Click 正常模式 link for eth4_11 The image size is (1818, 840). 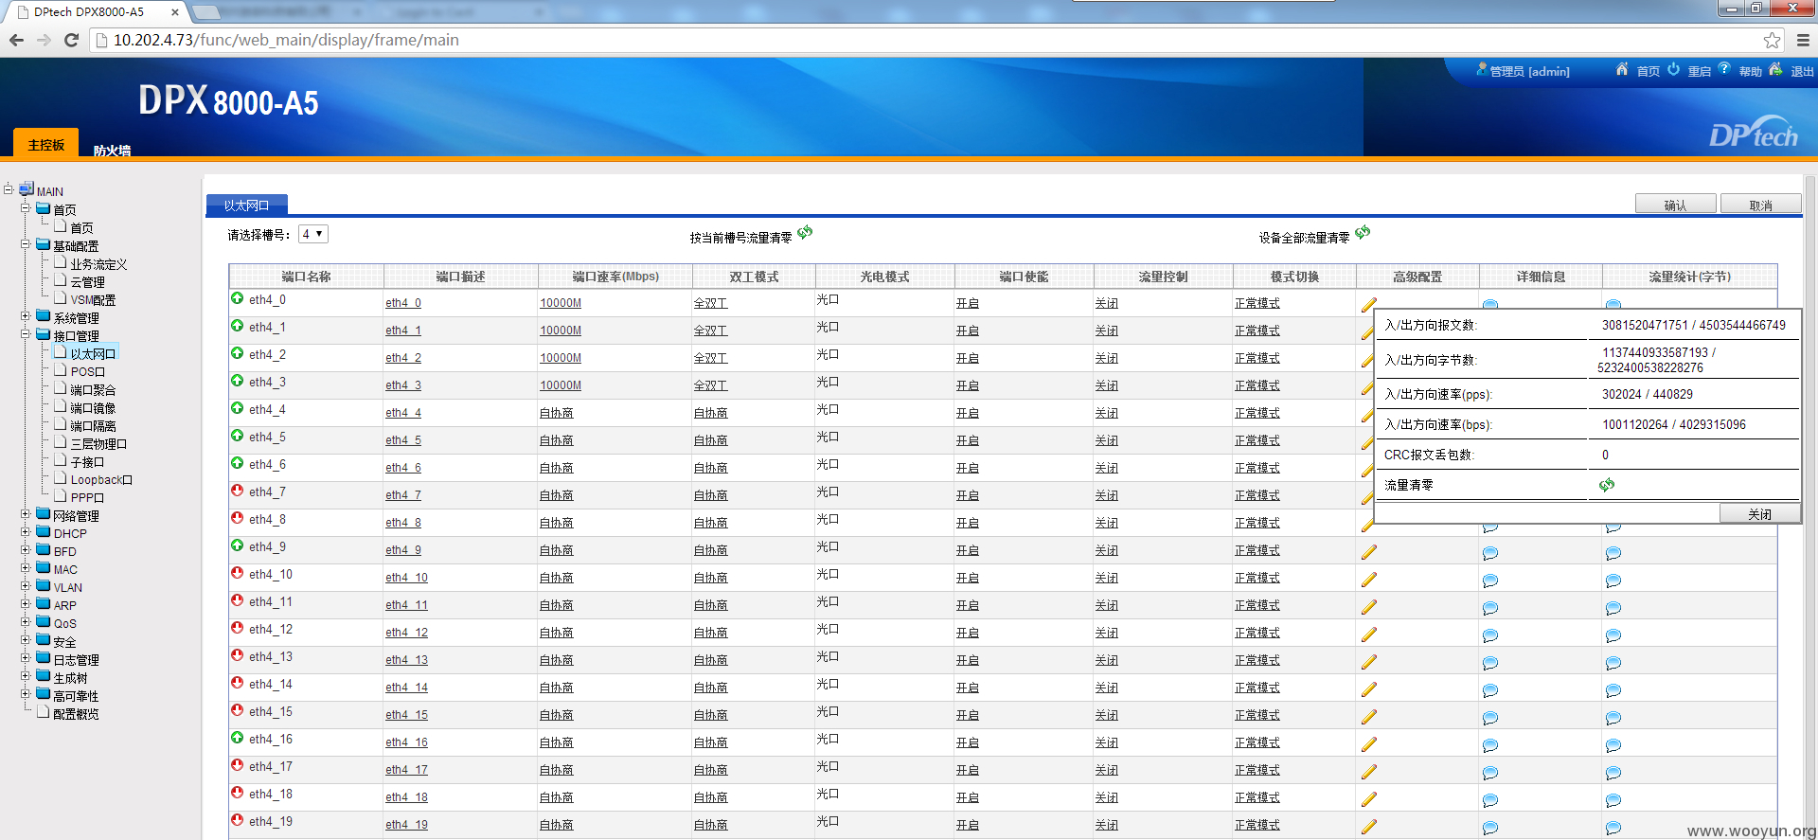[1257, 605]
